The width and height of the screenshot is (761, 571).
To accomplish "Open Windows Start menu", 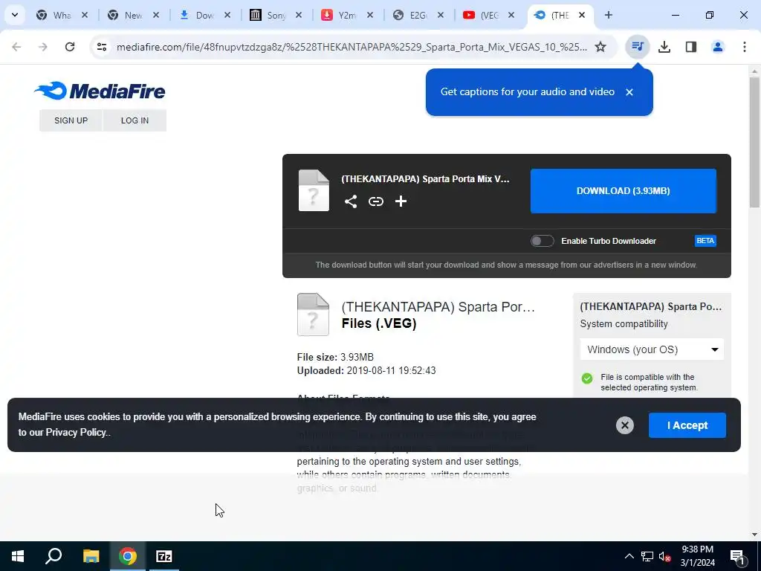I will click(18, 556).
